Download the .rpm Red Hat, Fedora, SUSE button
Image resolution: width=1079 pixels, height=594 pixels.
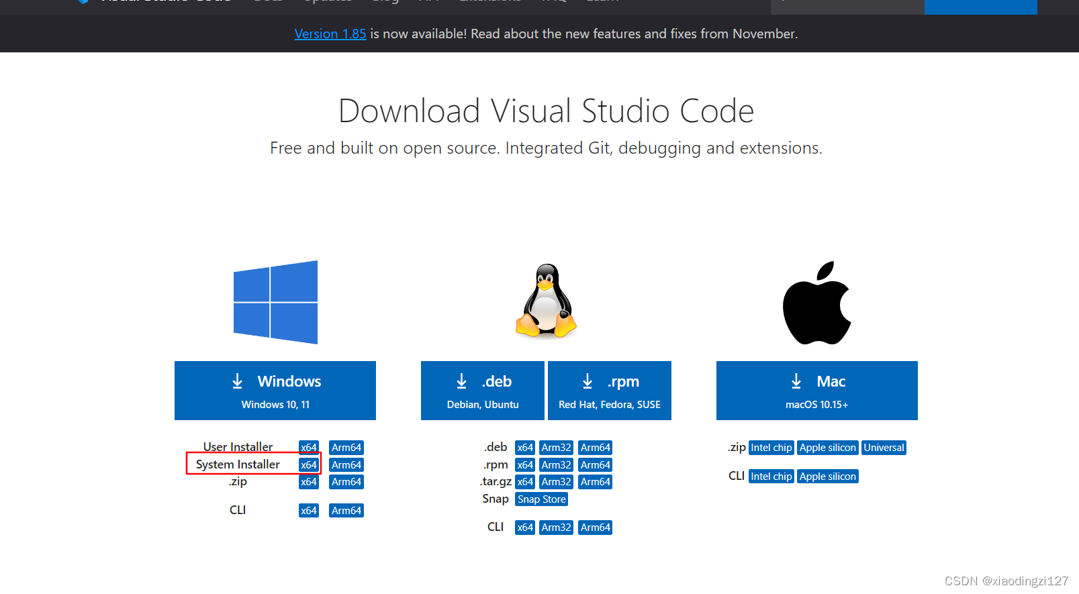[610, 391]
